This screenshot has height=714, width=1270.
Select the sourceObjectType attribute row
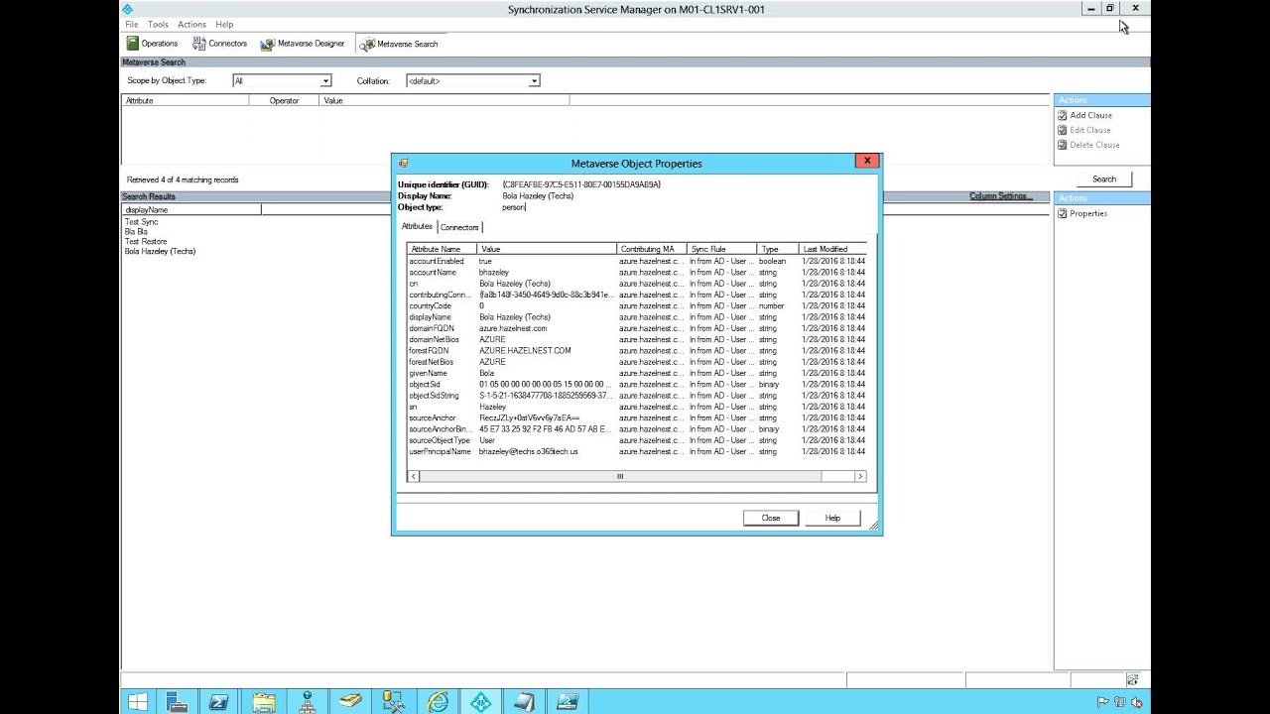pos(636,440)
